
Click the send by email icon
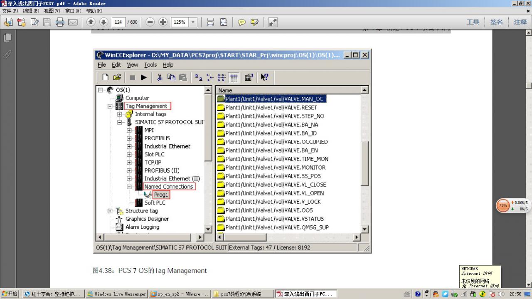point(73,22)
